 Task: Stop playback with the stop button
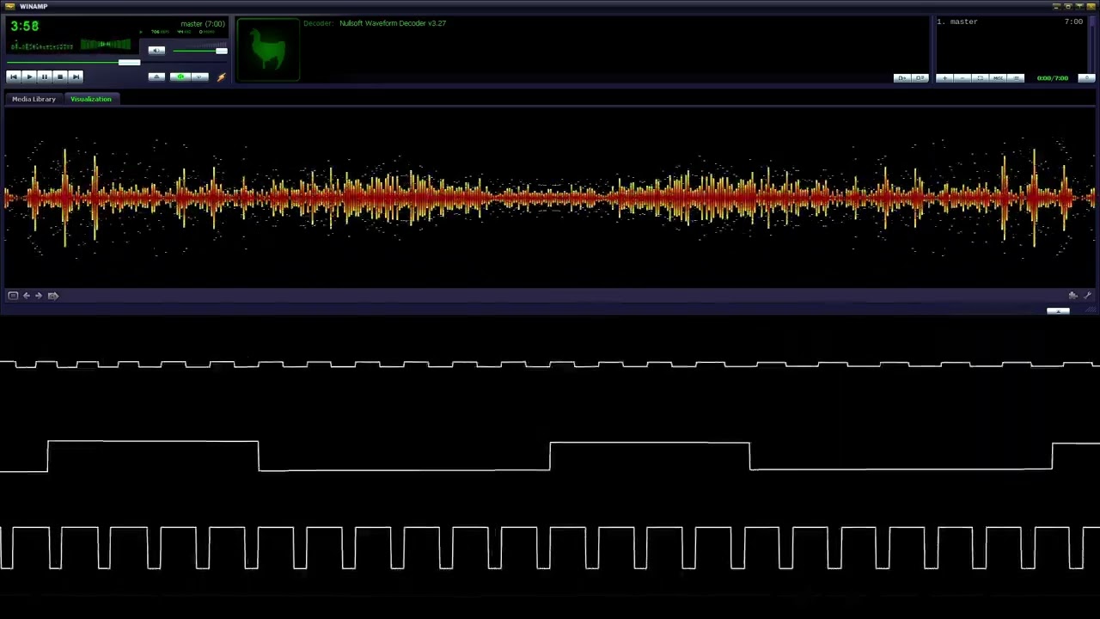click(60, 77)
